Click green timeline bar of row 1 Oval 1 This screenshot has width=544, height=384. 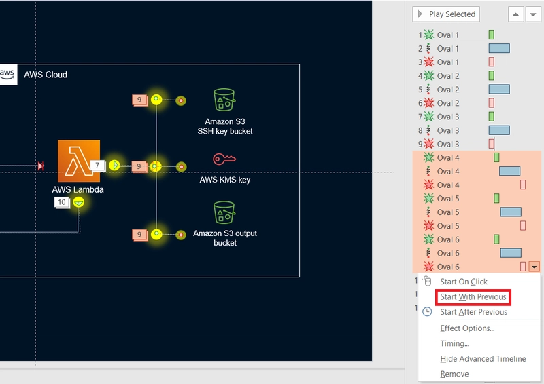pyautogui.click(x=491, y=35)
